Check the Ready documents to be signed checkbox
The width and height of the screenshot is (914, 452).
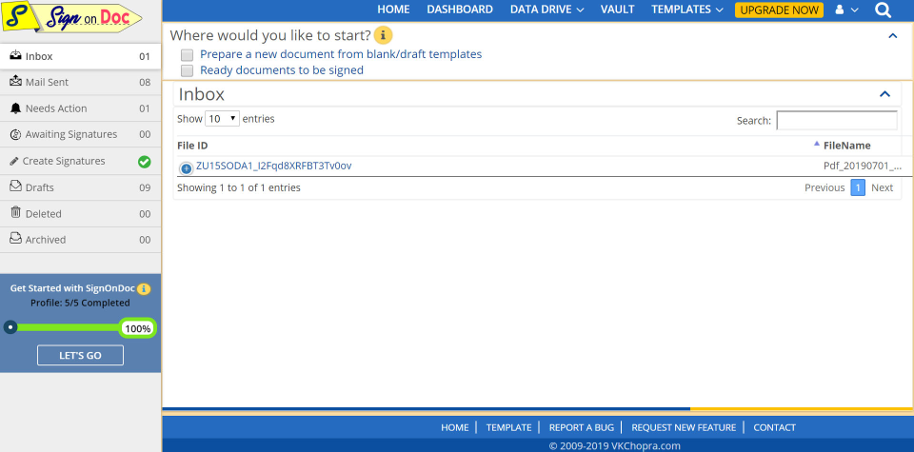point(187,71)
